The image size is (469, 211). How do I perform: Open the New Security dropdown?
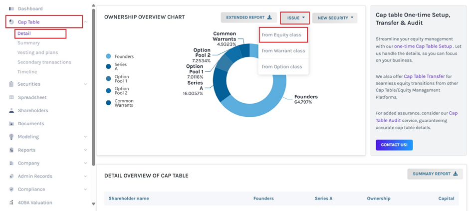tap(335, 18)
